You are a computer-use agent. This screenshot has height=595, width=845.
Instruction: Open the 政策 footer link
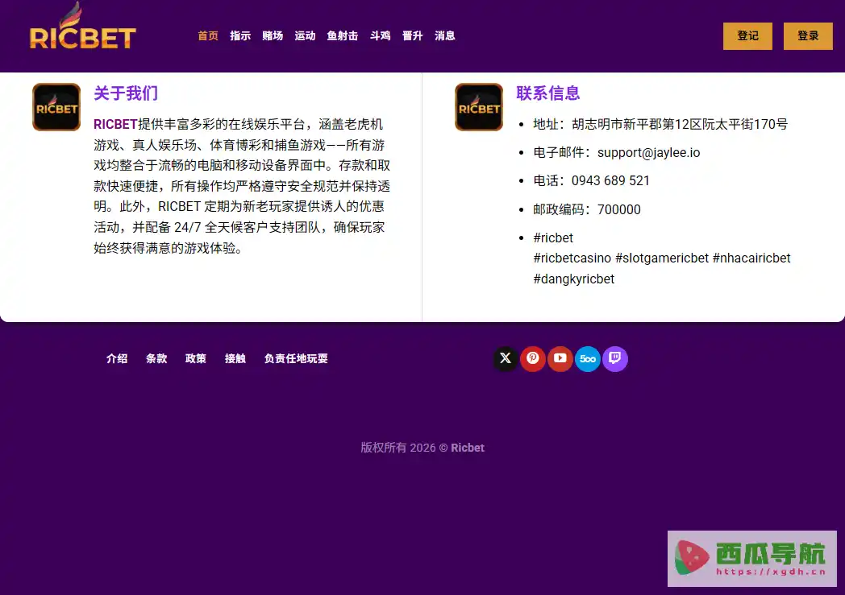click(x=196, y=359)
